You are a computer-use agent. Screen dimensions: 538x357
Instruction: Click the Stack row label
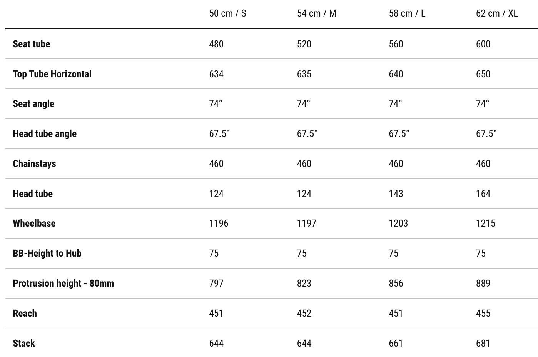click(24, 343)
